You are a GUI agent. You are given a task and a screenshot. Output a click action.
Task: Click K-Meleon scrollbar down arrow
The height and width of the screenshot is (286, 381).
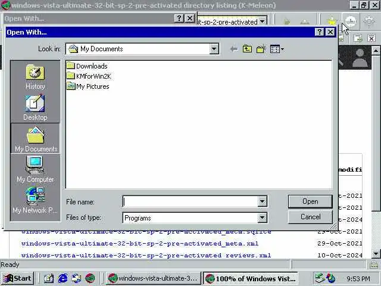tap(376, 254)
